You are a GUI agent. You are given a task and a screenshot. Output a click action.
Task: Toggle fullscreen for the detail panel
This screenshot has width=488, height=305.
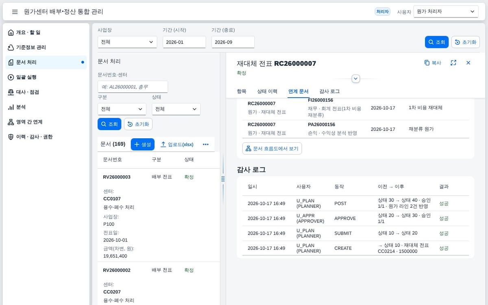(453, 63)
